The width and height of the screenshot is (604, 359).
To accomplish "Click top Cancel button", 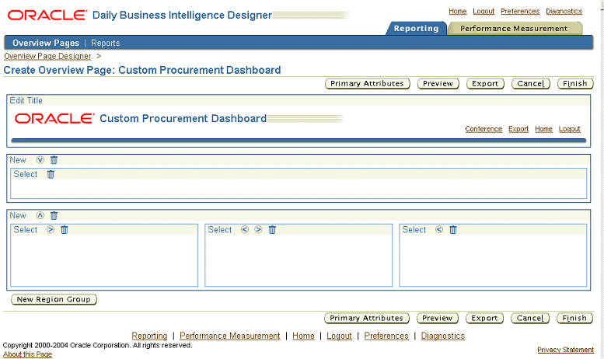I will (x=531, y=84).
